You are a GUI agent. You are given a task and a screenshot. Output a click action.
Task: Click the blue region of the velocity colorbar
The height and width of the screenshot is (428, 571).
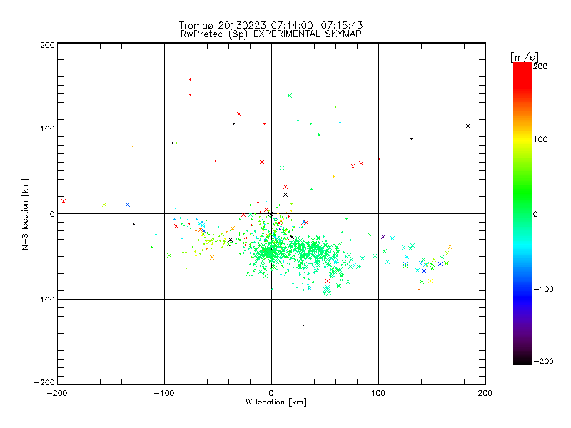coord(522,297)
